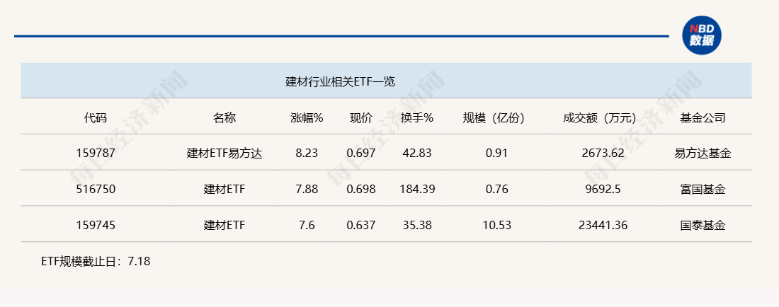Select the 184.39 turnover value

tap(417, 190)
